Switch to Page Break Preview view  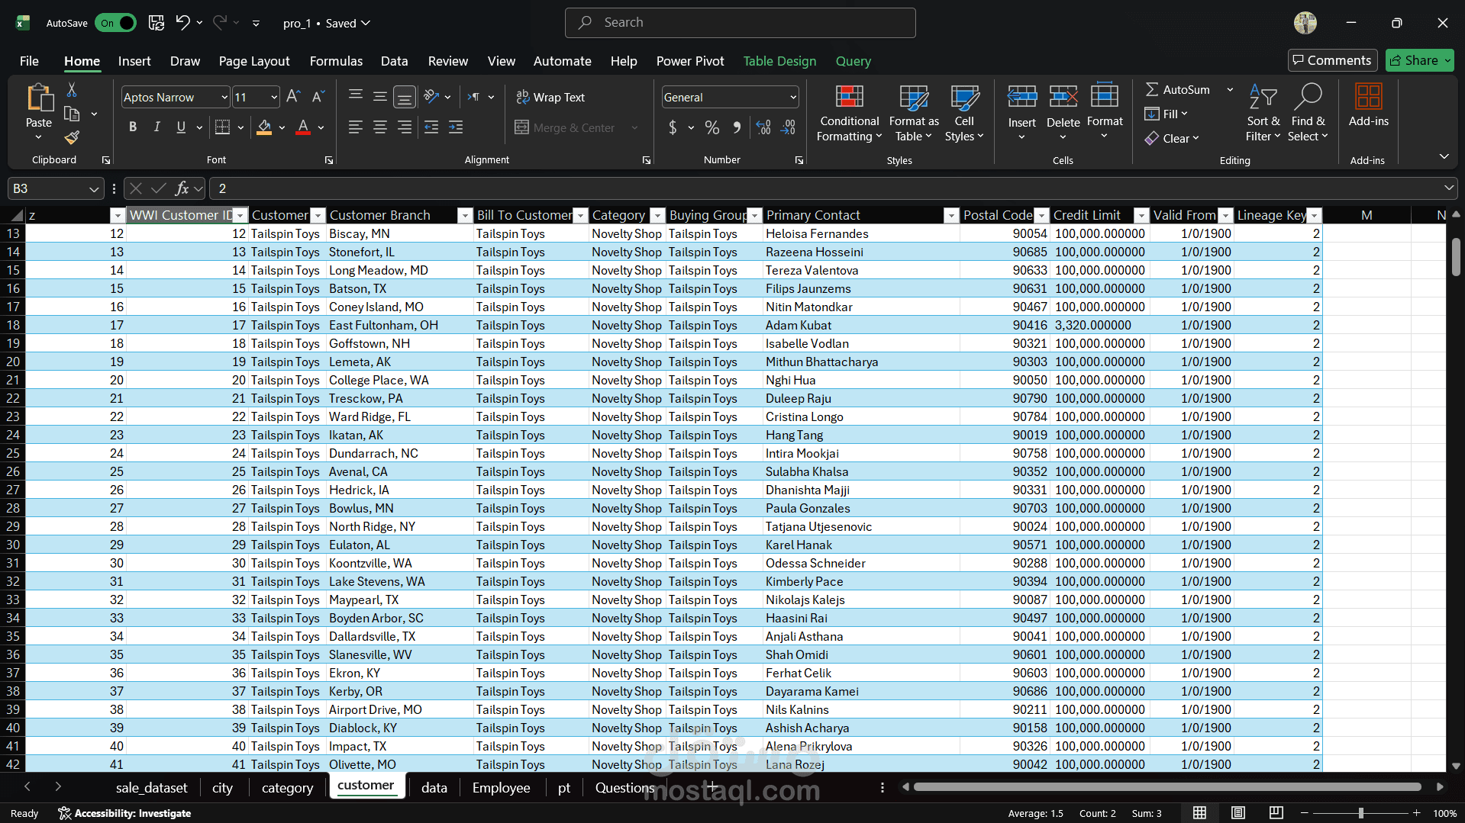click(x=1276, y=813)
